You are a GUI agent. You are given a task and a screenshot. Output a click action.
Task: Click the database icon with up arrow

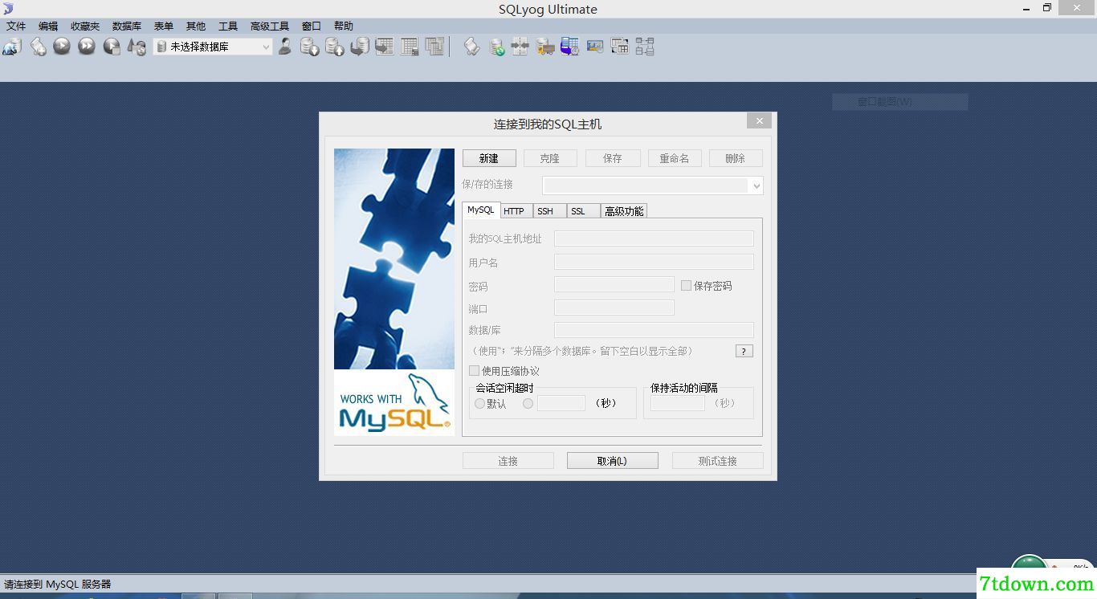coord(335,47)
